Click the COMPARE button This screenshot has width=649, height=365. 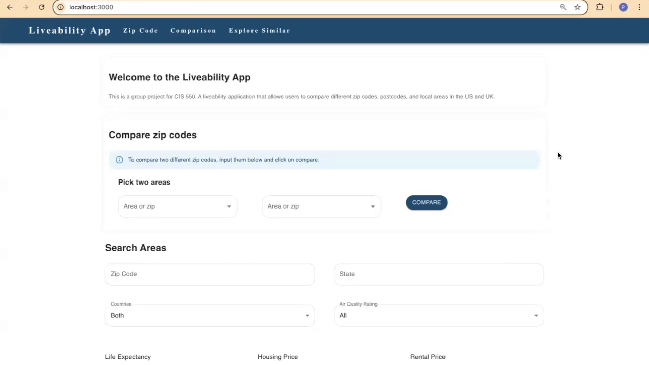[x=427, y=202]
